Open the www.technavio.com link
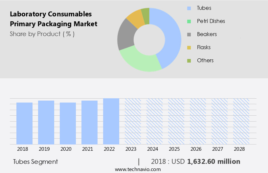This screenshot has height=173, width=268. pyautogui.click(x=138, y=169)
